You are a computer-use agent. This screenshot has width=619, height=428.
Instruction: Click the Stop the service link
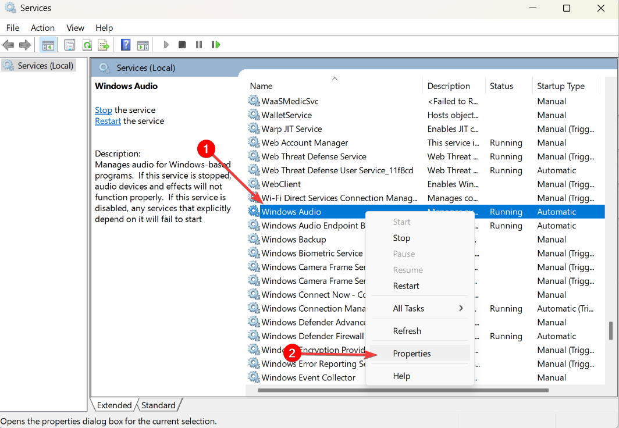click(x=104, y=110)
